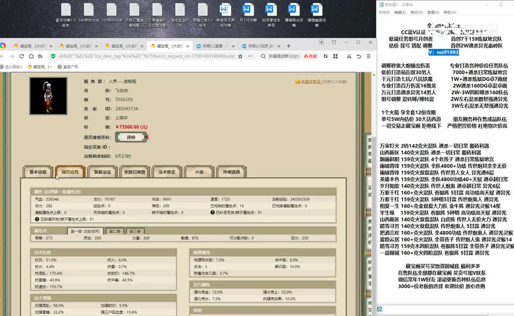Open the 小孩 tab
Screen dimensions: 514x316
point(199,172)
